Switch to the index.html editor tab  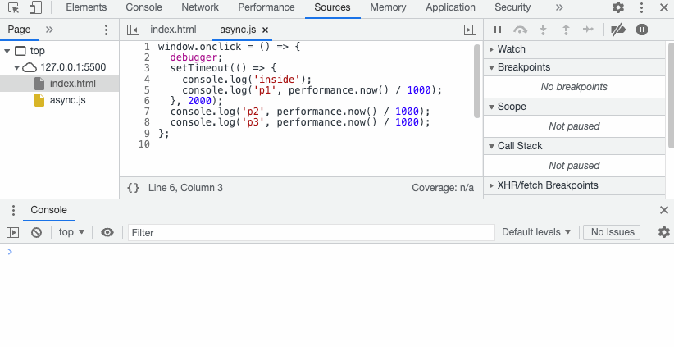(x=173, y=30)
